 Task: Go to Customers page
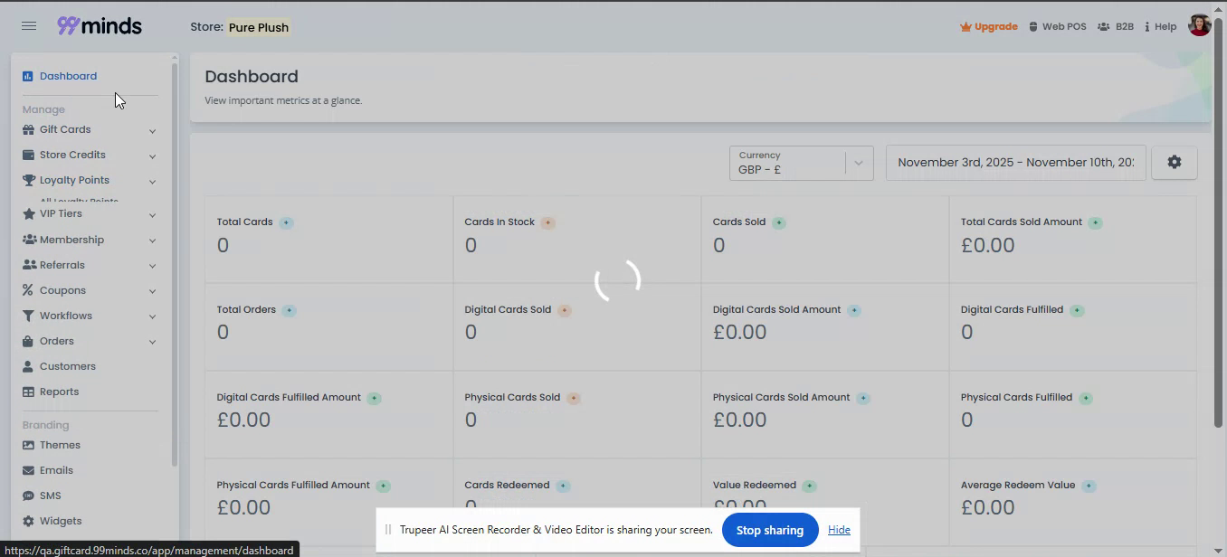[x=67, y=366]
